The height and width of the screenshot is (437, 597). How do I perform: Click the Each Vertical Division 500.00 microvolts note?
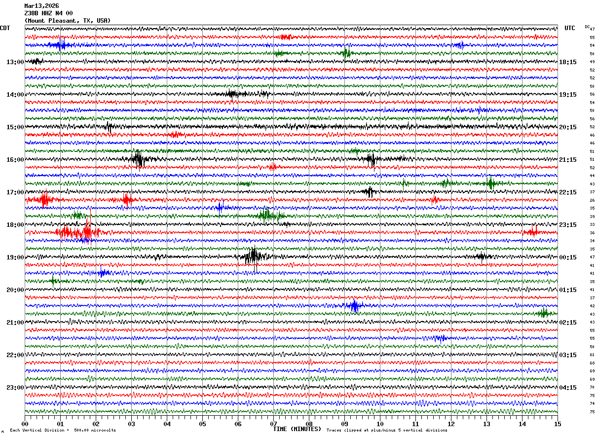63,431
